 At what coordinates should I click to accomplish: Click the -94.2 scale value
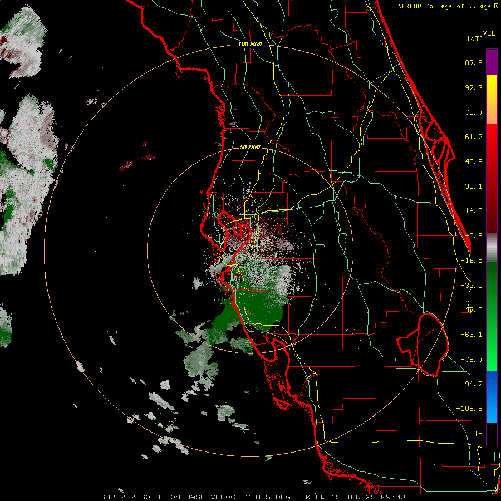pyautogui.click(x=471, y=384)
